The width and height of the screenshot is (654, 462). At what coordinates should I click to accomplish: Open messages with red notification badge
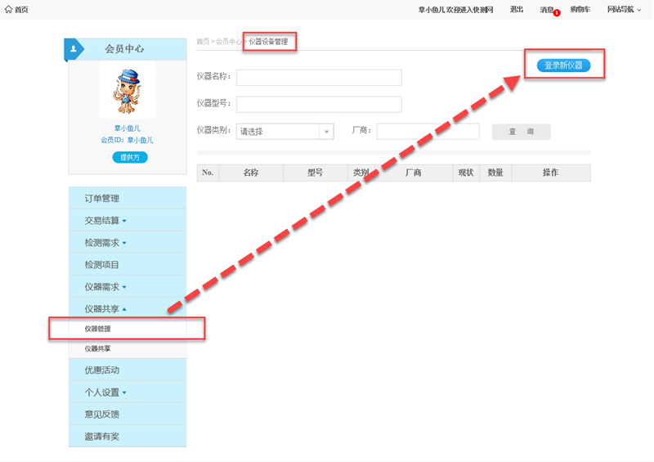[547, 10]
